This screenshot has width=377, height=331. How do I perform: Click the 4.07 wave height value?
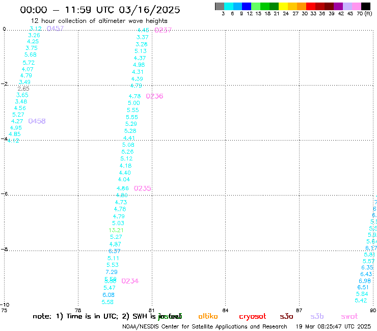click(28, 69)
